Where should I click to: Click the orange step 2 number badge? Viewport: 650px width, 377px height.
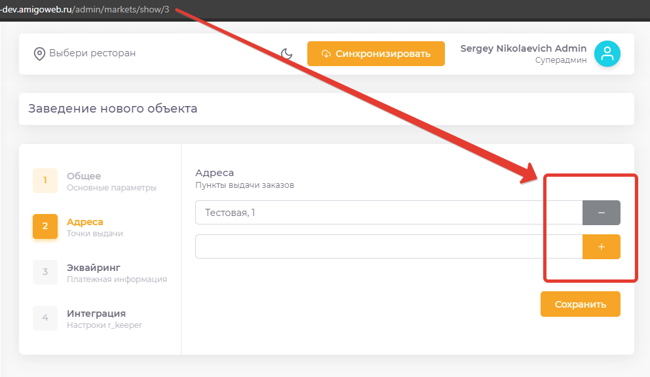pos(45,226)
